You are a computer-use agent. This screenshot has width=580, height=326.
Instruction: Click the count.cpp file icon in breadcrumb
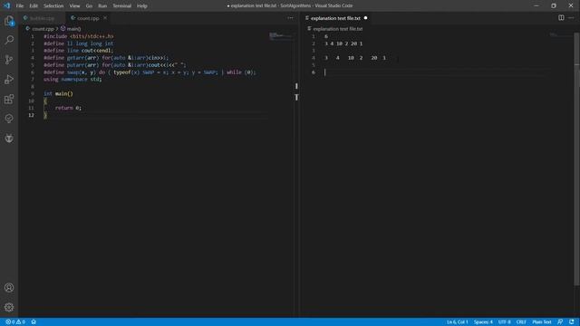(x=28, y=28)
